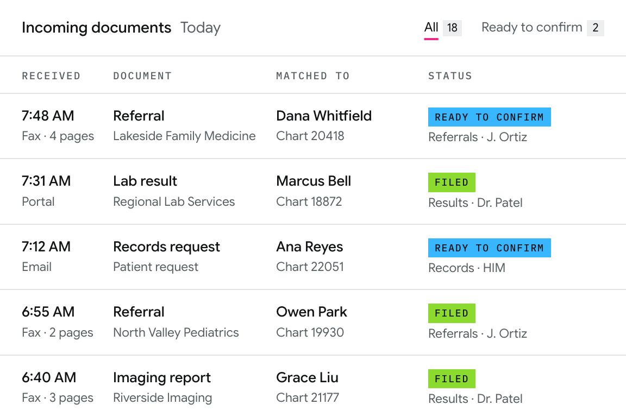
Task: Open the Records request document
Action: pyautogui.click(x=166, y=247)
